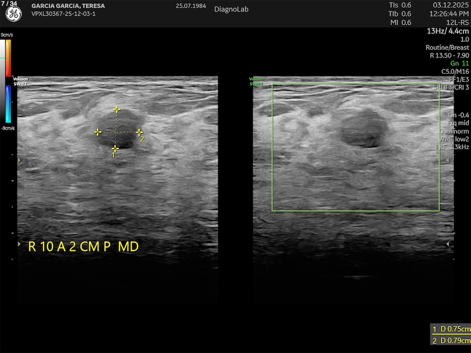Click the image counter 7 / 34
The height and width of the screenshot is (353, 471).
9,4
